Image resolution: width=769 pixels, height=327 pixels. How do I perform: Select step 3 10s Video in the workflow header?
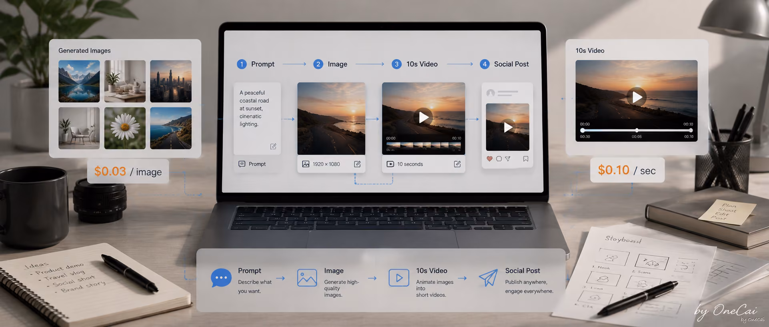pyautogui.click(x=415, y=64)
